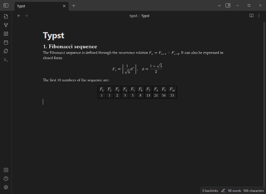Viewport: 266px width, 194px height.
Task: Click 566 characters count in status bar
Action: tap(253, 191)
